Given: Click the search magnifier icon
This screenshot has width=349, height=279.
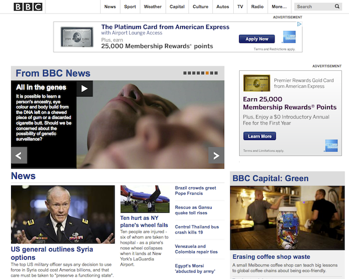Looking at the screenshot, I should 337,6.
